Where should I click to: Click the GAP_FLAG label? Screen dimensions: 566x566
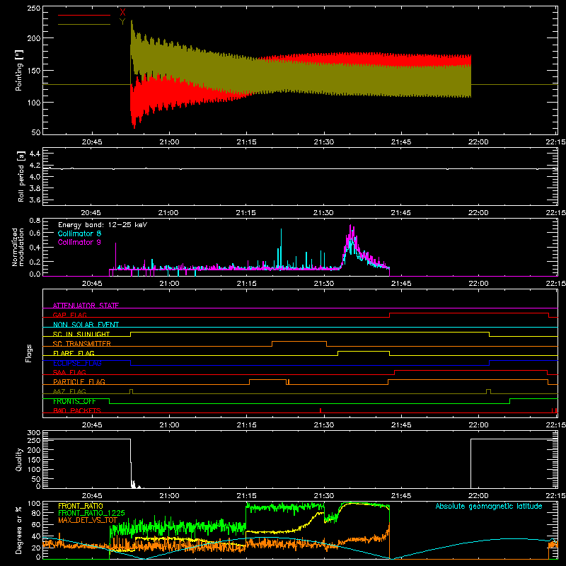tap(69, 315)
